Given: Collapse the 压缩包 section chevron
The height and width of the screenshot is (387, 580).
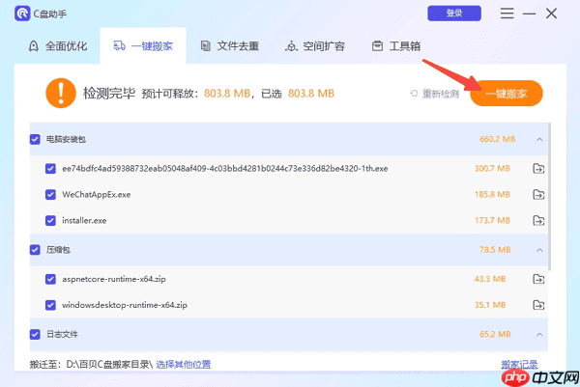Looking at the screenshot, I should pos(539,250).
